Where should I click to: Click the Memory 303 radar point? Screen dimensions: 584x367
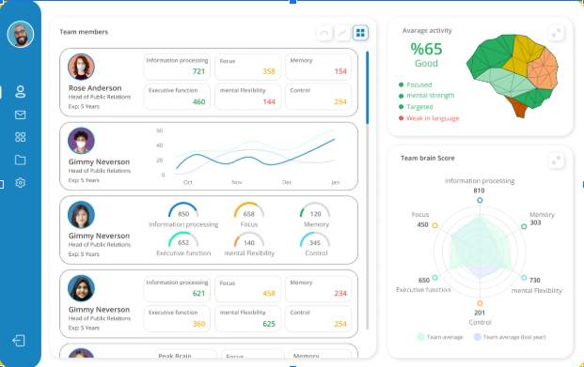(524, 226)
